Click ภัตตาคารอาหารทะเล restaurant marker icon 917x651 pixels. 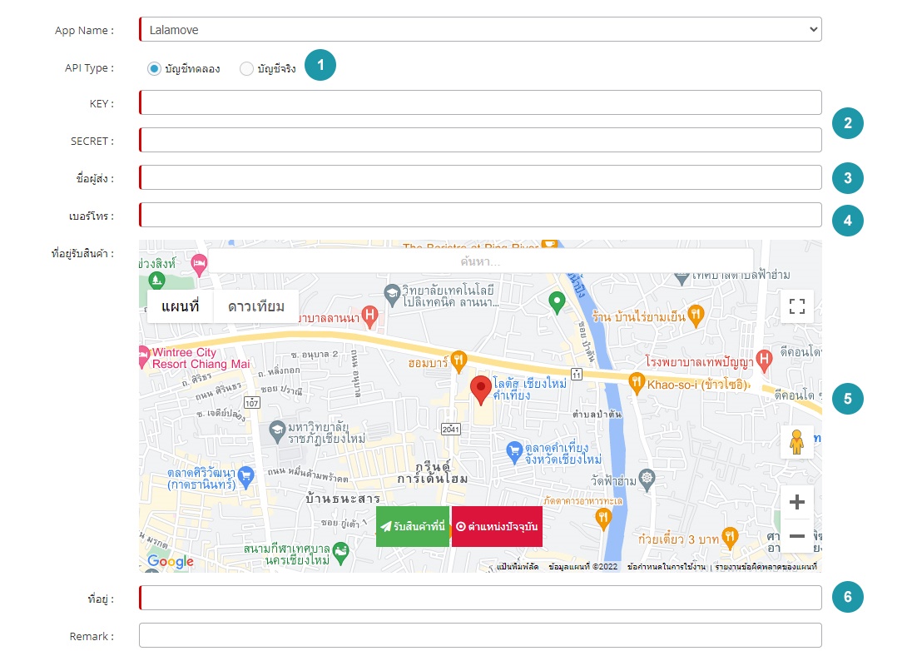coord(603,519)
